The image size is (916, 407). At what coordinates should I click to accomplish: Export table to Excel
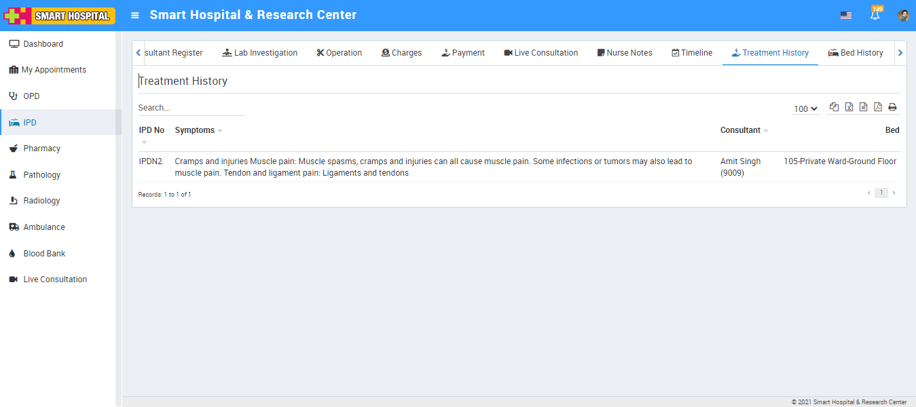point(849,107)
